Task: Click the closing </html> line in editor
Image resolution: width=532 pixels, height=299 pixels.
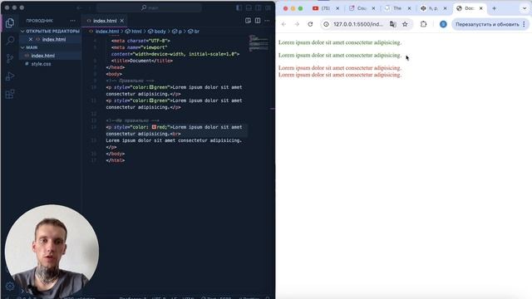Action: (x=116, y=160)
